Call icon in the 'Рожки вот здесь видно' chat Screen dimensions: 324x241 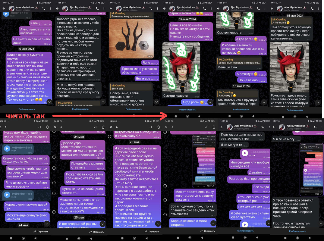[312, 8]
